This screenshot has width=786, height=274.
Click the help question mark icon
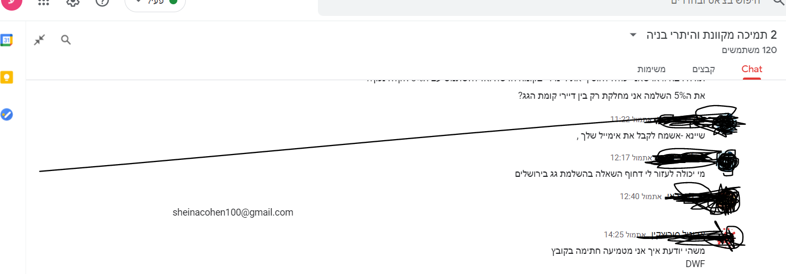point(102,2)
